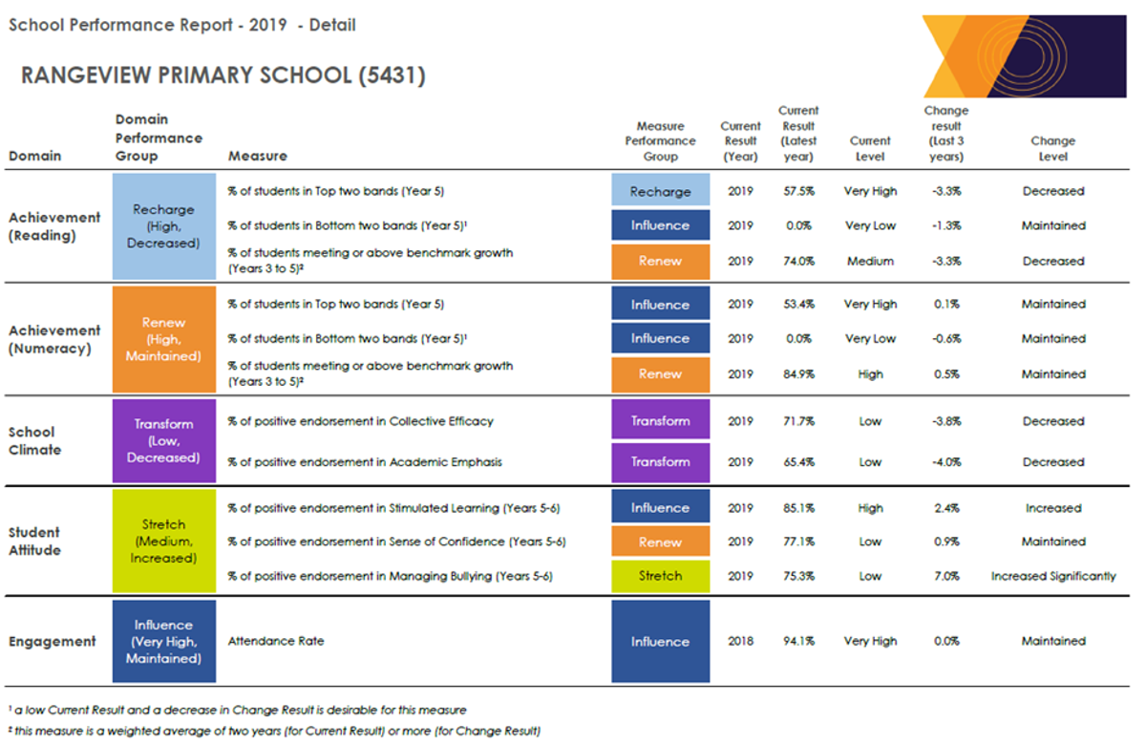Viewport: 1146px width, 745px height.
Task: Click the 'Domain Performance Group' column header
Action: coord(159,138)
